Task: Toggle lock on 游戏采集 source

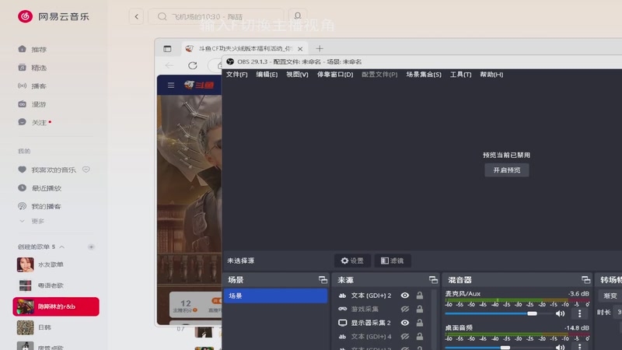Action: click(x=419, y=309)
